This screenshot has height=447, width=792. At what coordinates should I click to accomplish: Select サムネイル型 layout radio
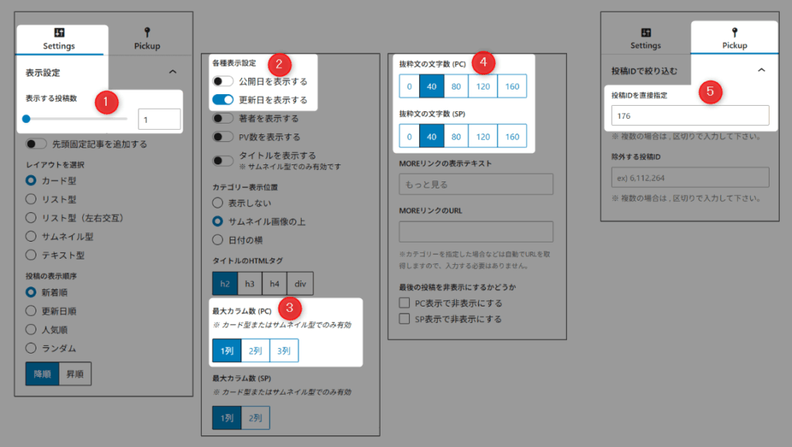pos(31,236)
